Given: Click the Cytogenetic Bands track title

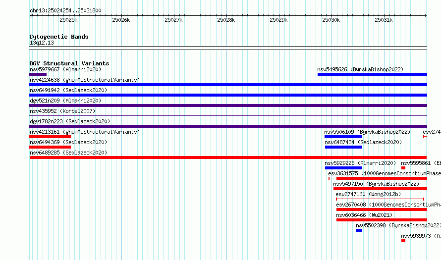Looking at the screenshot, I should point(59,37).
